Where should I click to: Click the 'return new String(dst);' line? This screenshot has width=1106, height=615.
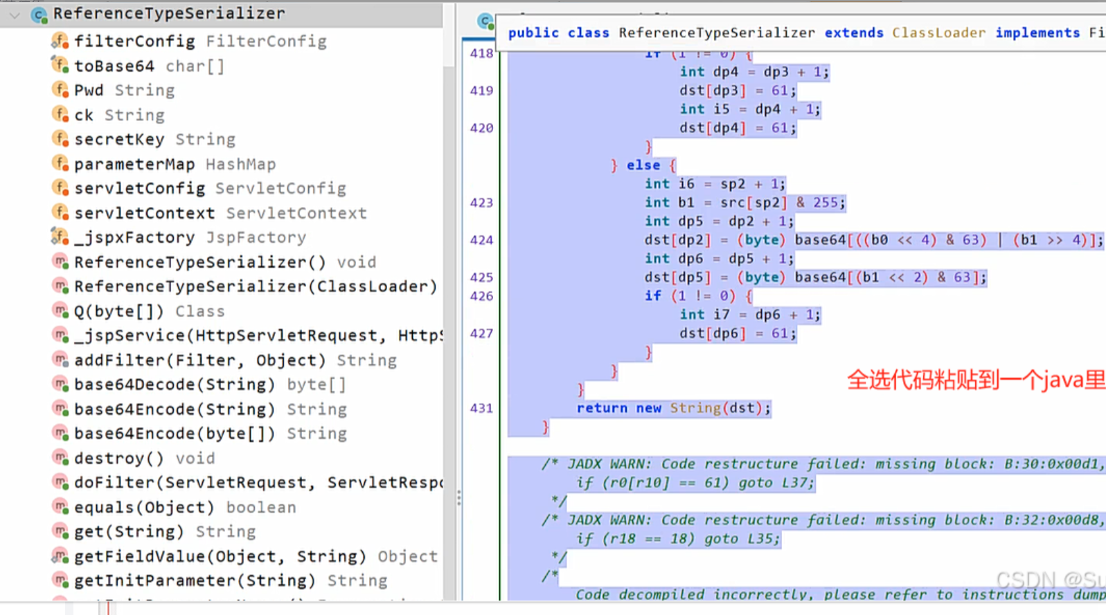point(673,408)
